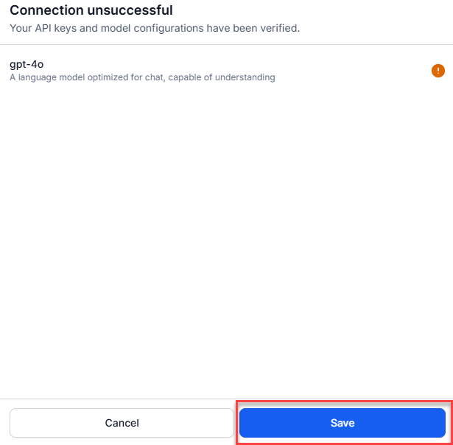Click the blue Save button
Viewport: 453px width, 445px height.
[x=343, y=423]
